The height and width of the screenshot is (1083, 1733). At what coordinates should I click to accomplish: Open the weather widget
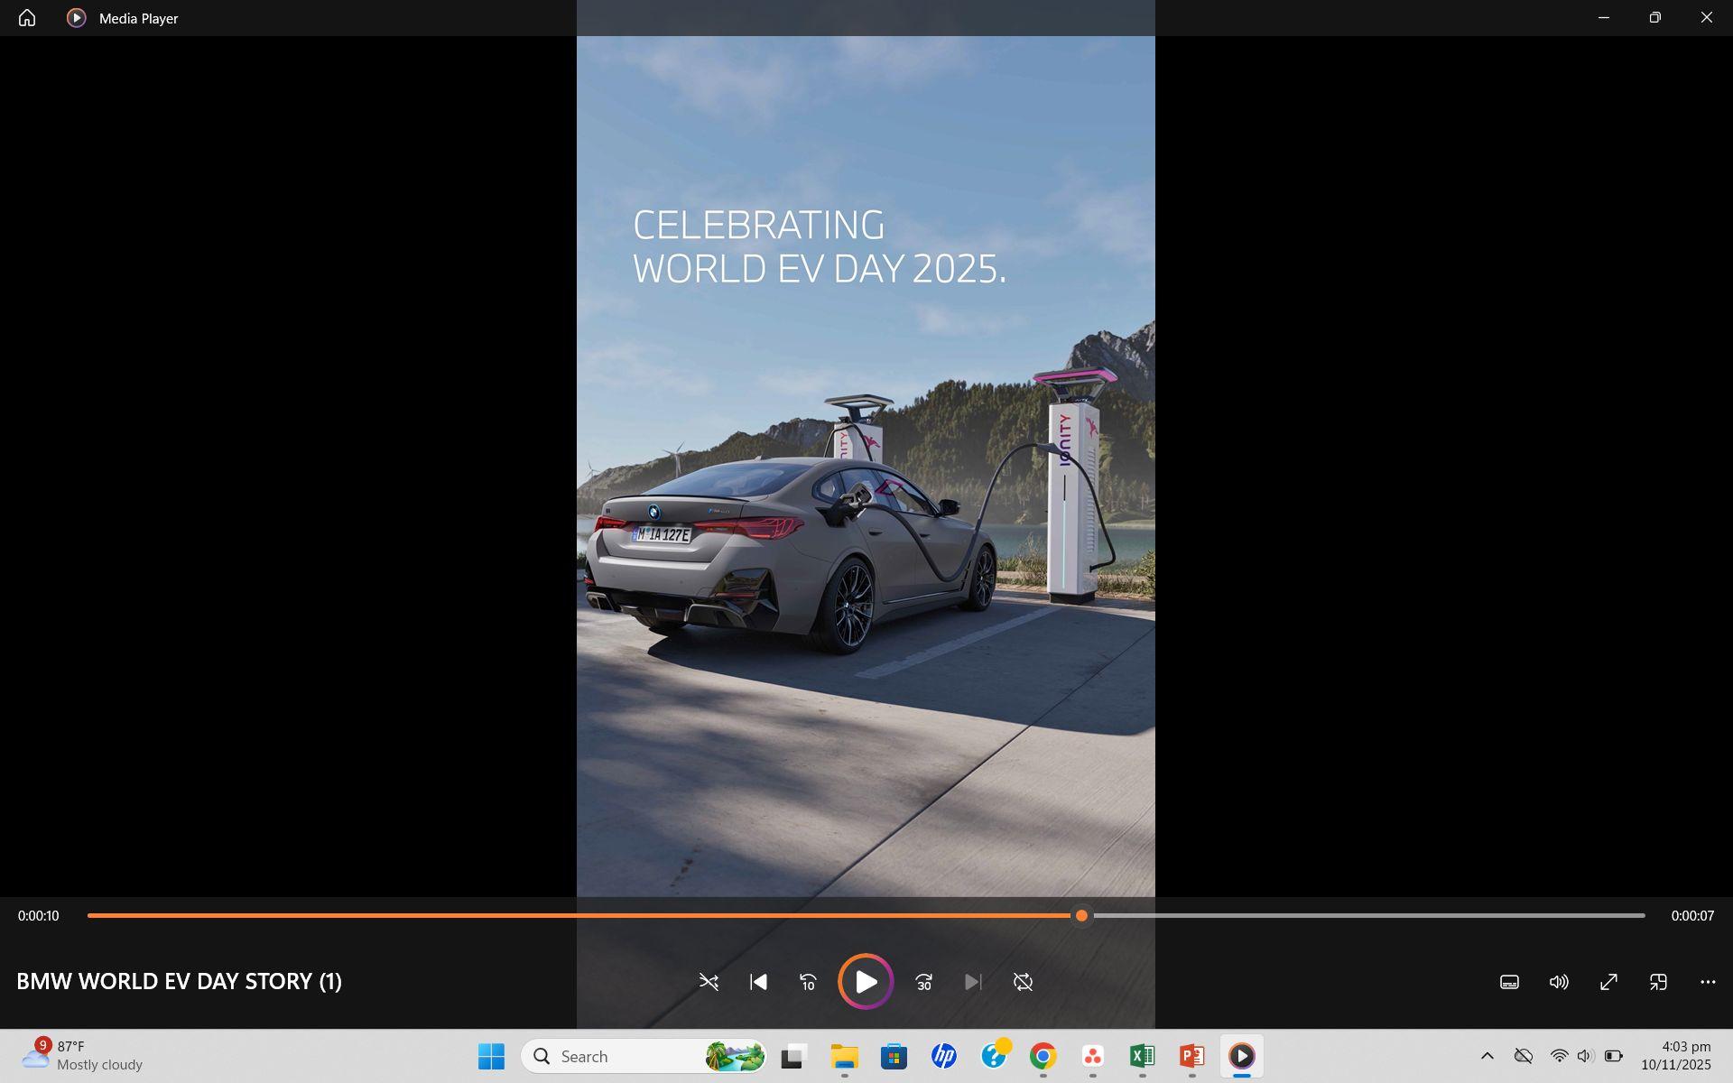point(81,1056)
